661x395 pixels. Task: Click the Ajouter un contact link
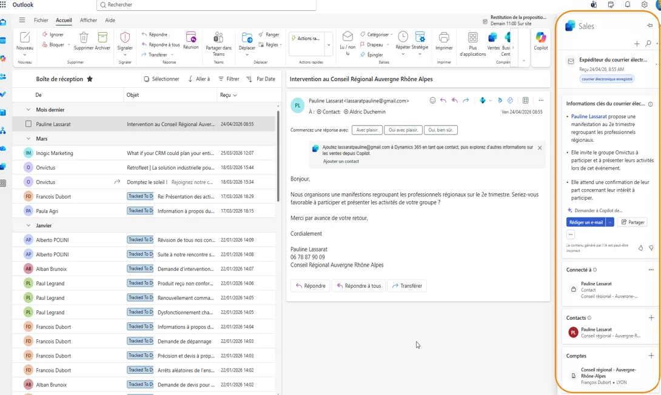[341, 161]
